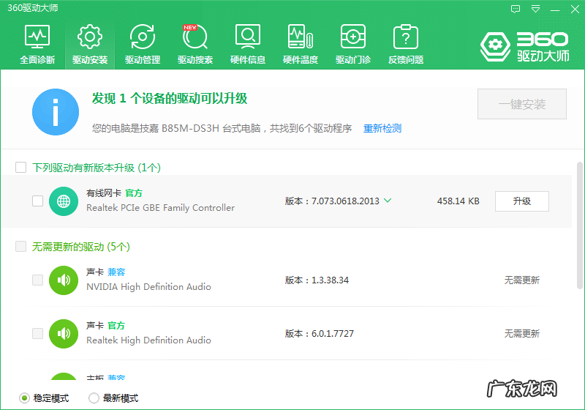Viewport: 585px width, 410px height.
Task: Open the 硬件温度 temperature tab
Action: (301, 44)
